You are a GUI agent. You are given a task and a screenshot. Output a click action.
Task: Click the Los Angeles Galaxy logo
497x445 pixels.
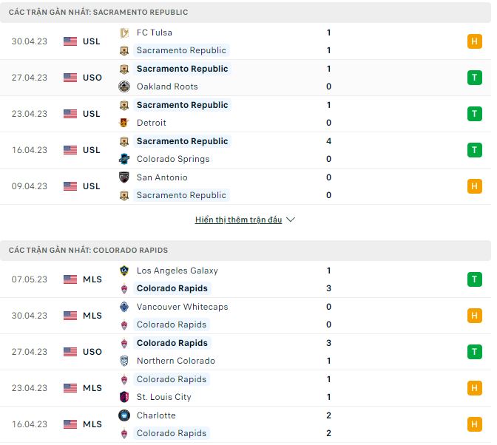(124, 271)
